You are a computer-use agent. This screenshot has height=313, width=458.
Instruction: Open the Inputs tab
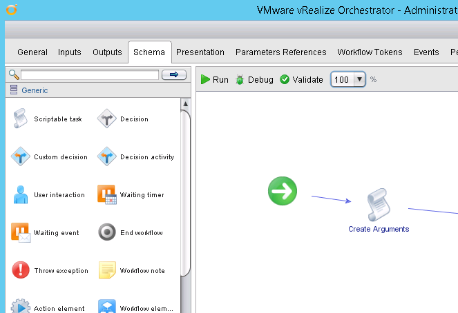70,52
